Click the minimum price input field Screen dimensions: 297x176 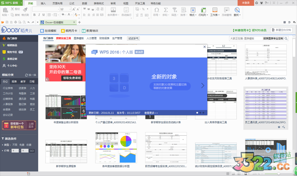[x=15, y=151]
